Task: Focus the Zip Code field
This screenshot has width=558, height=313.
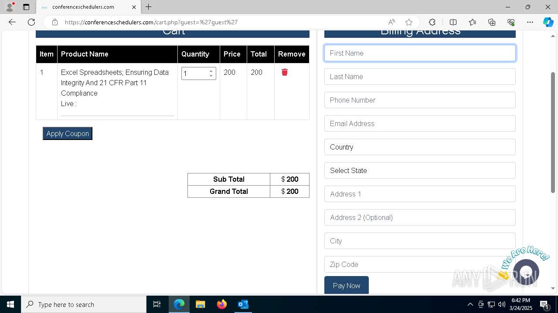Action: [420, 264]
